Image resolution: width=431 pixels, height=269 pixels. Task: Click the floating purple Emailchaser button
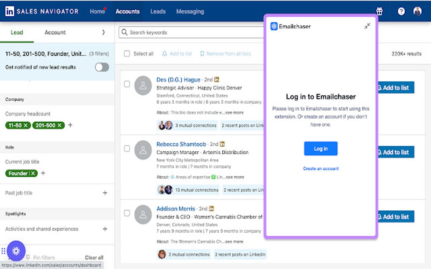tap(16, 251)
